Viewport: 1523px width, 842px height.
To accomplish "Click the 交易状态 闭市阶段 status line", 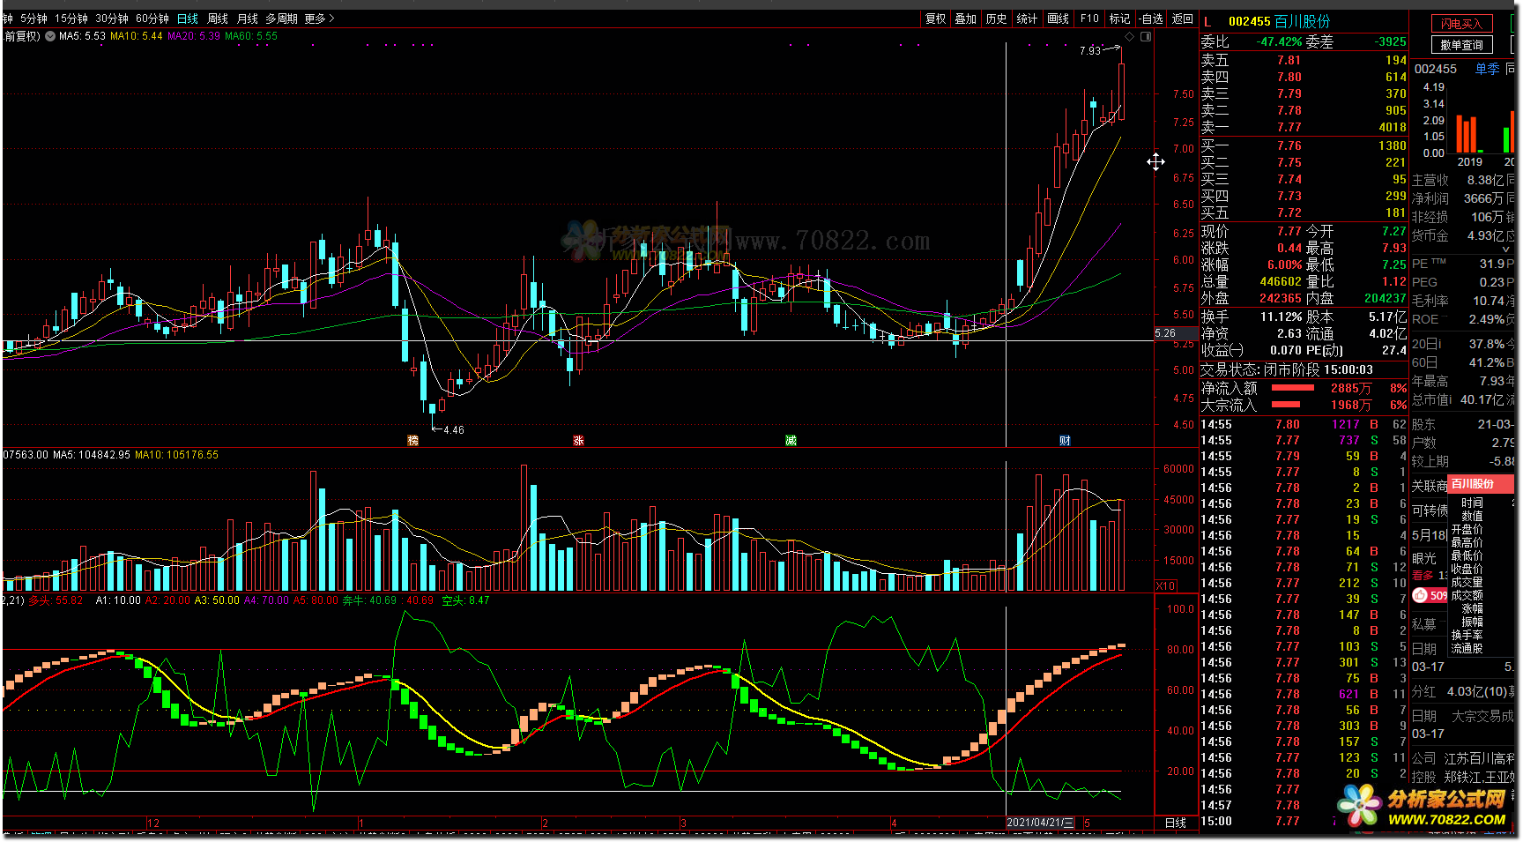I will (x=1287, y=369).
